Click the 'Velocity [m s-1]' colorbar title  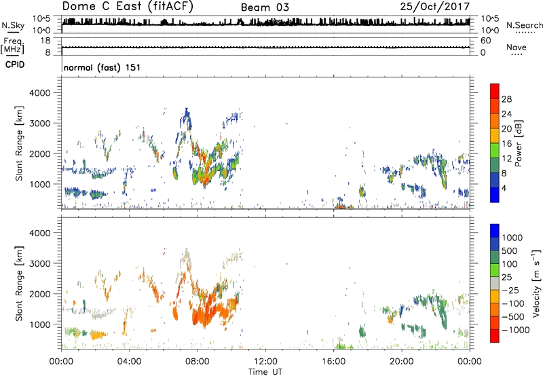pyautogui.click(x=536, y=283)
